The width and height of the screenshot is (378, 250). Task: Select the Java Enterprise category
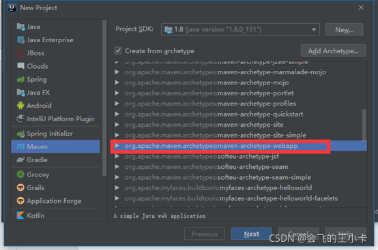pos(55,40)
